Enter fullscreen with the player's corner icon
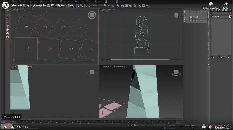The height and width of the screenshot is (130, 233). 228,127
